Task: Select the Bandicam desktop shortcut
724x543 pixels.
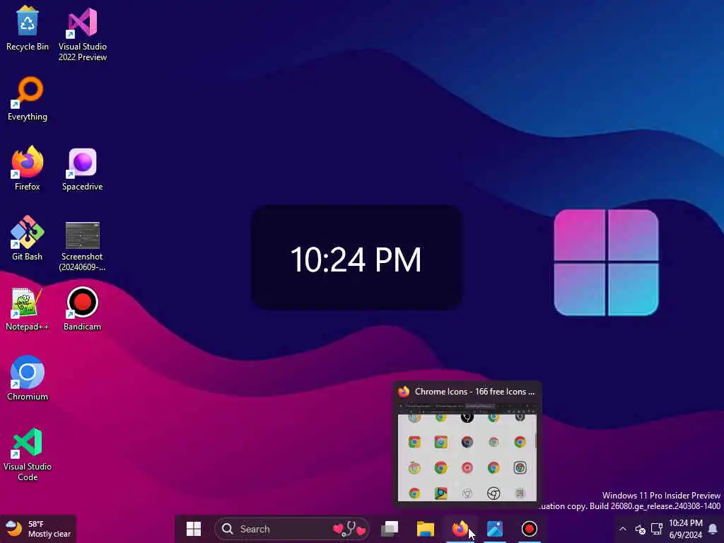Action: tap(82, 308)
